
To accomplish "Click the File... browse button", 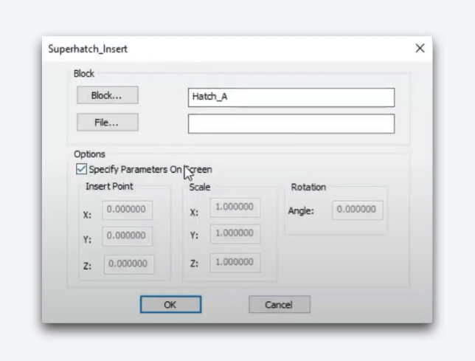I will 107,123.
